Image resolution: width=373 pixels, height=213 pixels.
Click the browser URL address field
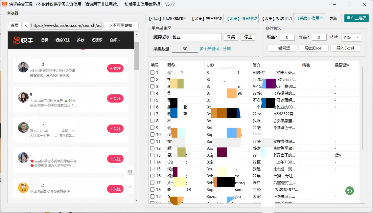click(66, 25)
